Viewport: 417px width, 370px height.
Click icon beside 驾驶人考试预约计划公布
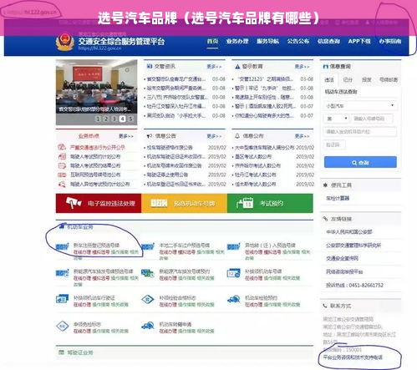[x=62, y=156]
